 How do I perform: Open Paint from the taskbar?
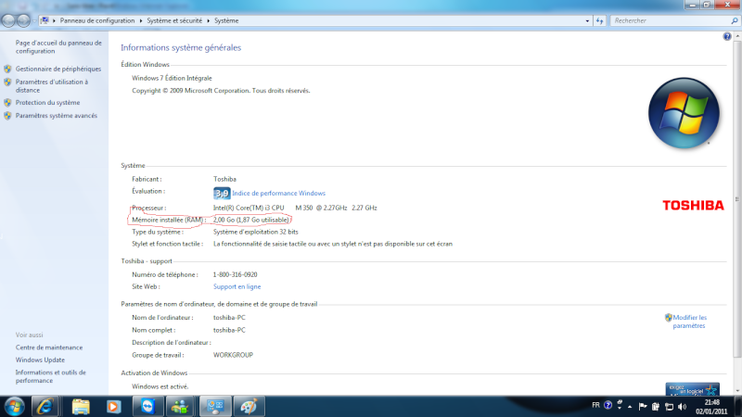(249, 407)
